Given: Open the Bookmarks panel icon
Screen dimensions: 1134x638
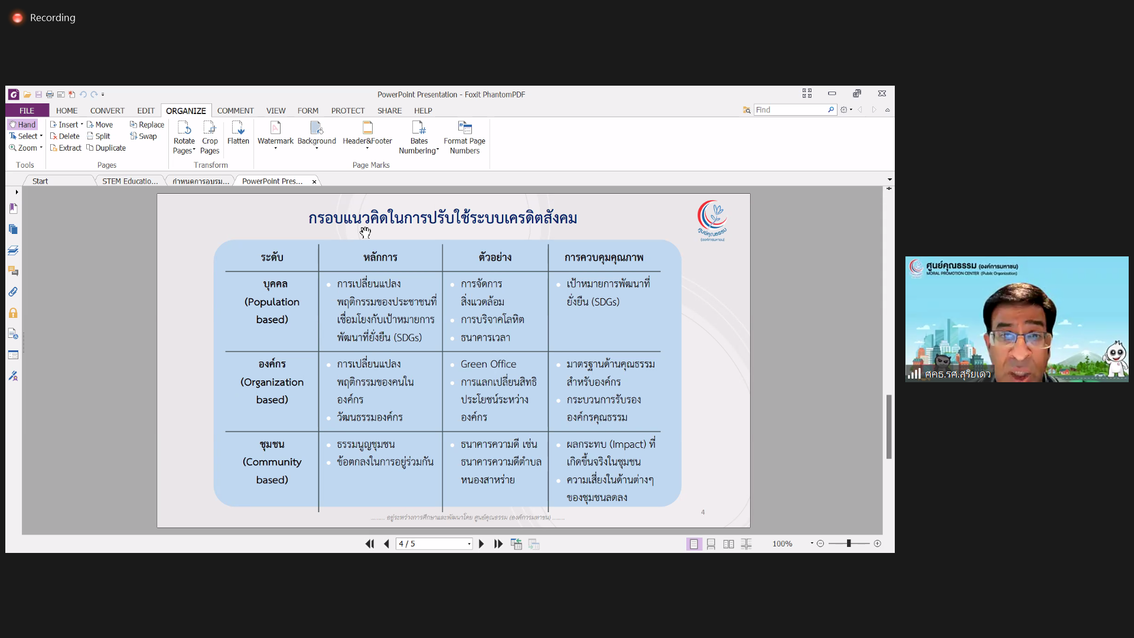Looking at the screenshot, I should (13, 209).
